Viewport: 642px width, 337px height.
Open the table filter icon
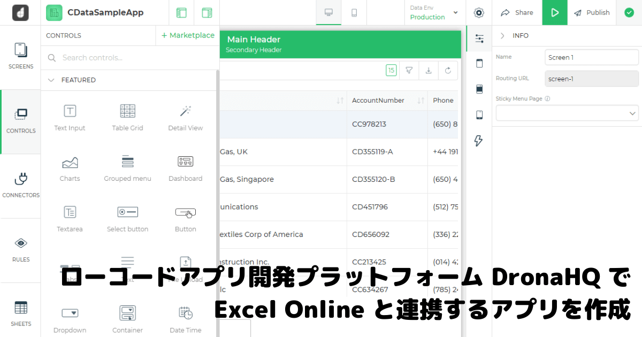[x=409, y=70]
